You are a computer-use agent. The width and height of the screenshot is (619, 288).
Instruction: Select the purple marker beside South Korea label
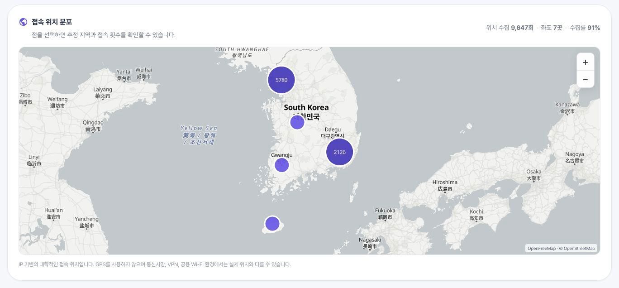click(297, 122)
